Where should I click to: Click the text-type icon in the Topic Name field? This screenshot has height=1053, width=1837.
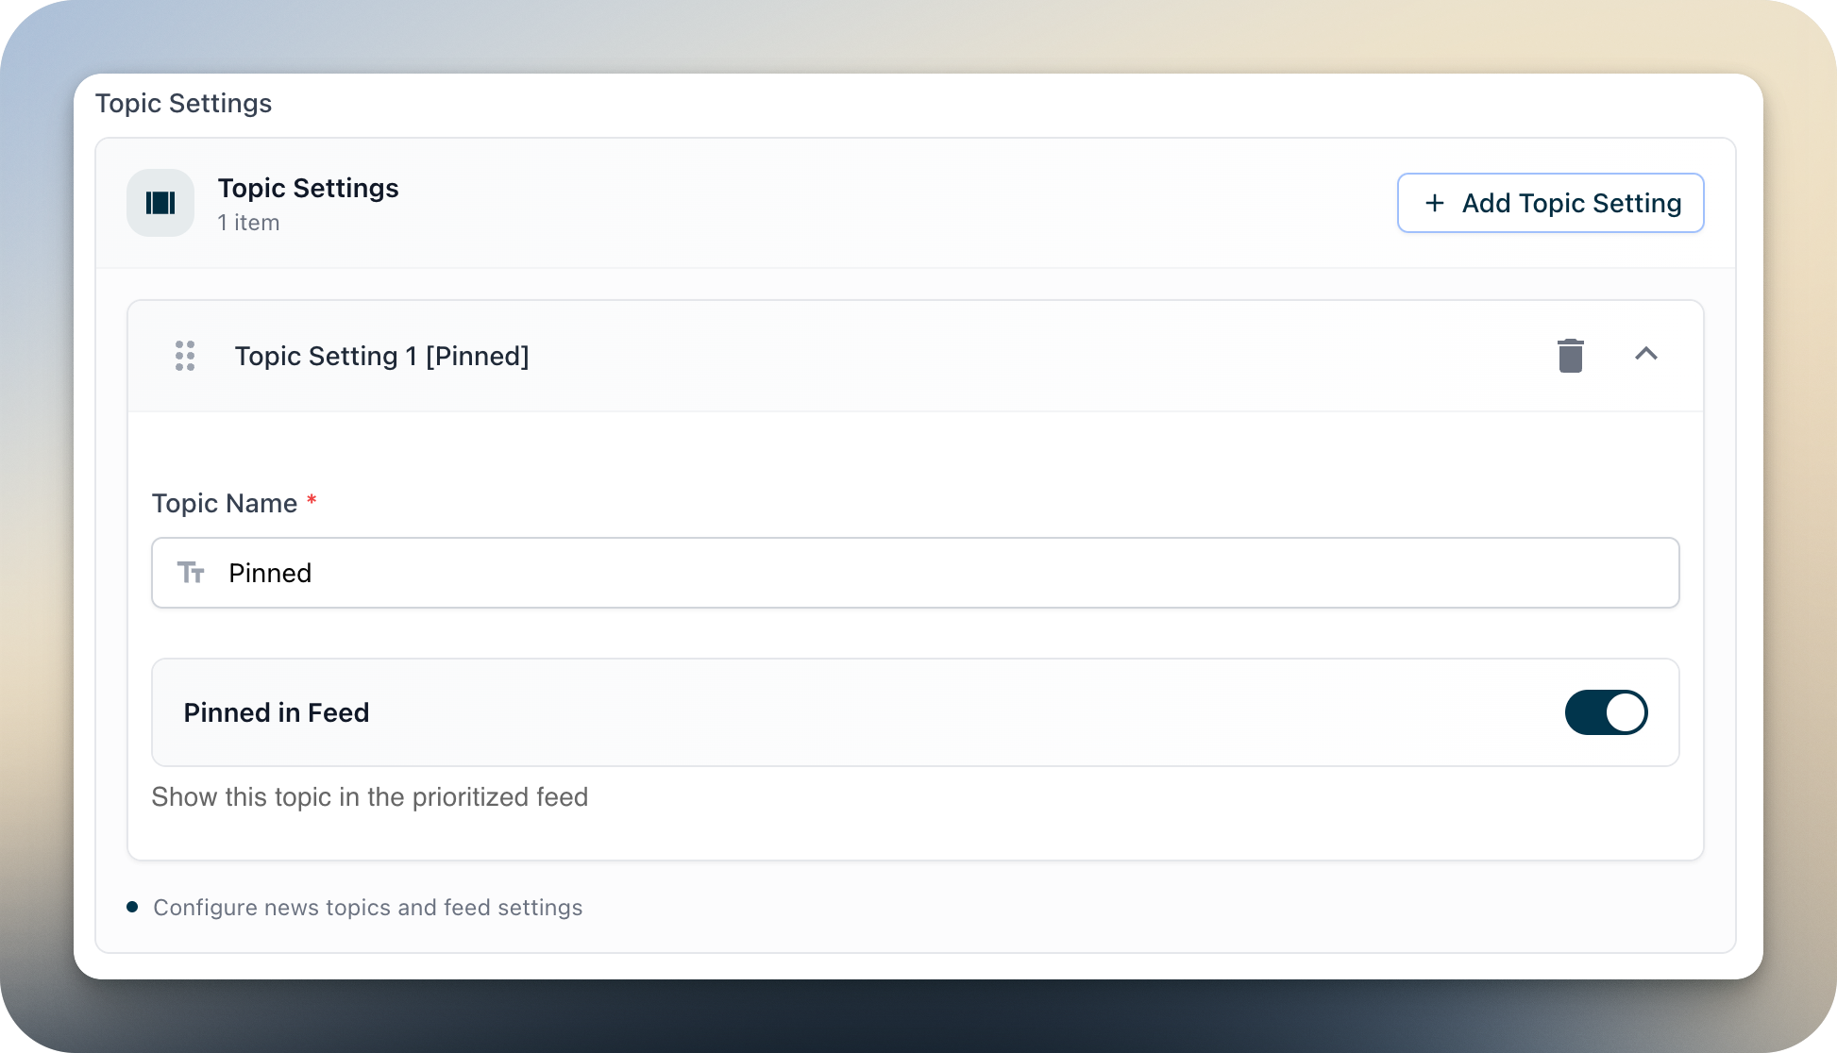click(192, 573)
